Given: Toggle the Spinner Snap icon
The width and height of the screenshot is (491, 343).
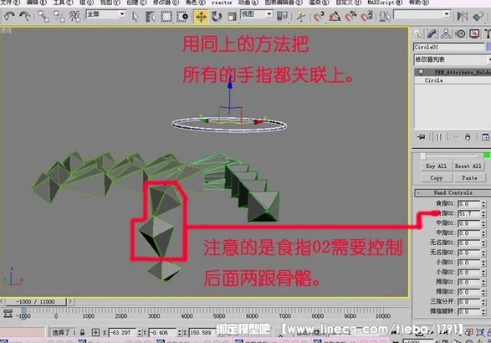Looking at the screenshot, I should click(366, 16).
